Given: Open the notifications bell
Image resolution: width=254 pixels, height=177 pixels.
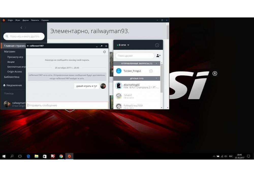Looking at the screenshot, I should pyautogui.click(x=4, y=85).
